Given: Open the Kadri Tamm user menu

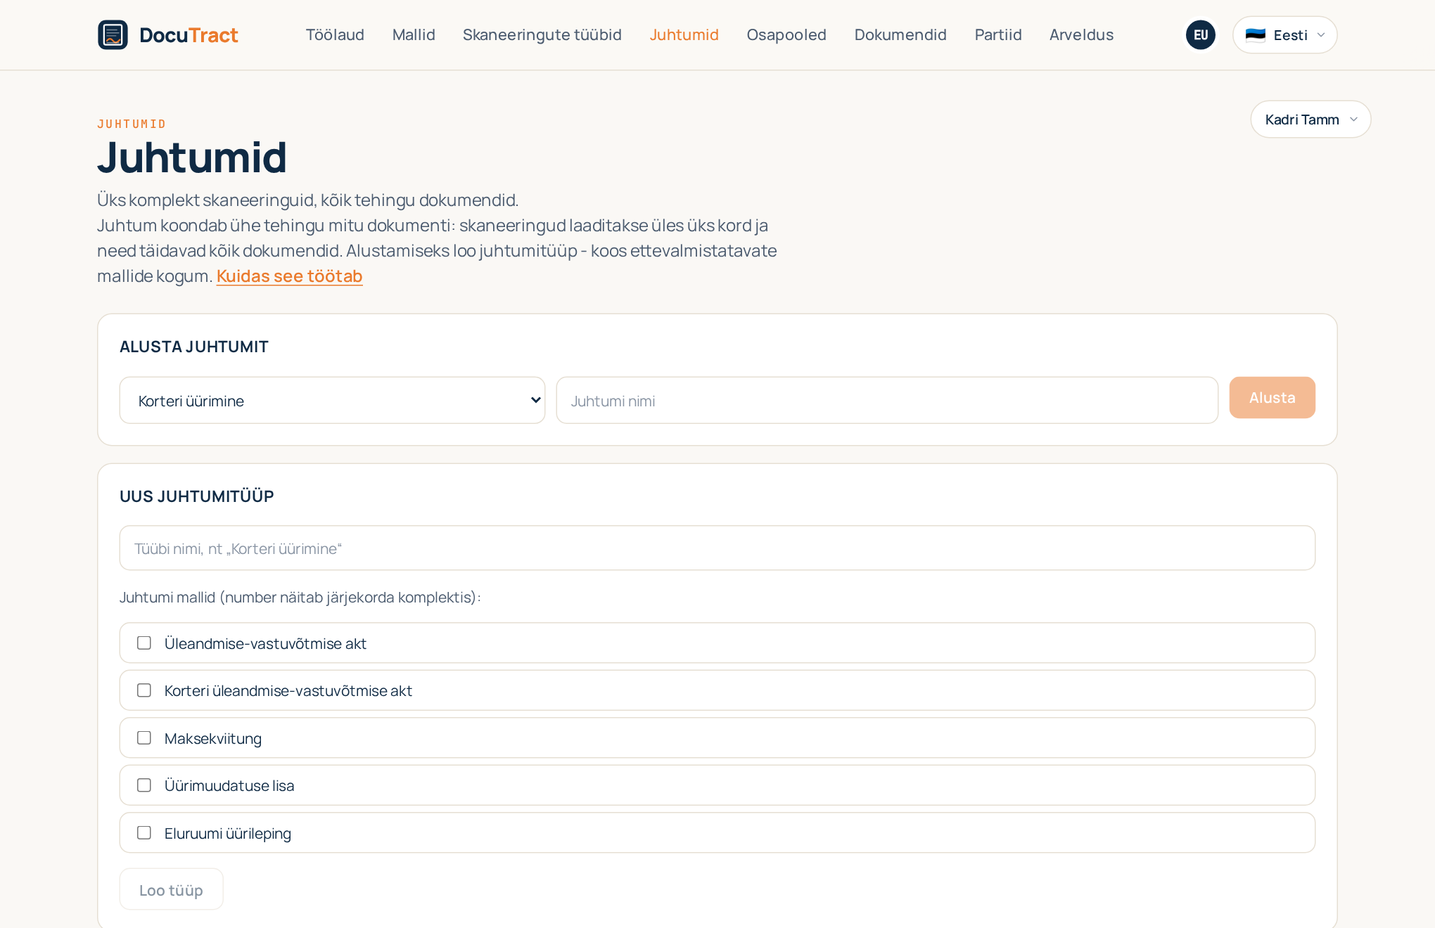Looking at the screenshot, I should [1310, 120].
